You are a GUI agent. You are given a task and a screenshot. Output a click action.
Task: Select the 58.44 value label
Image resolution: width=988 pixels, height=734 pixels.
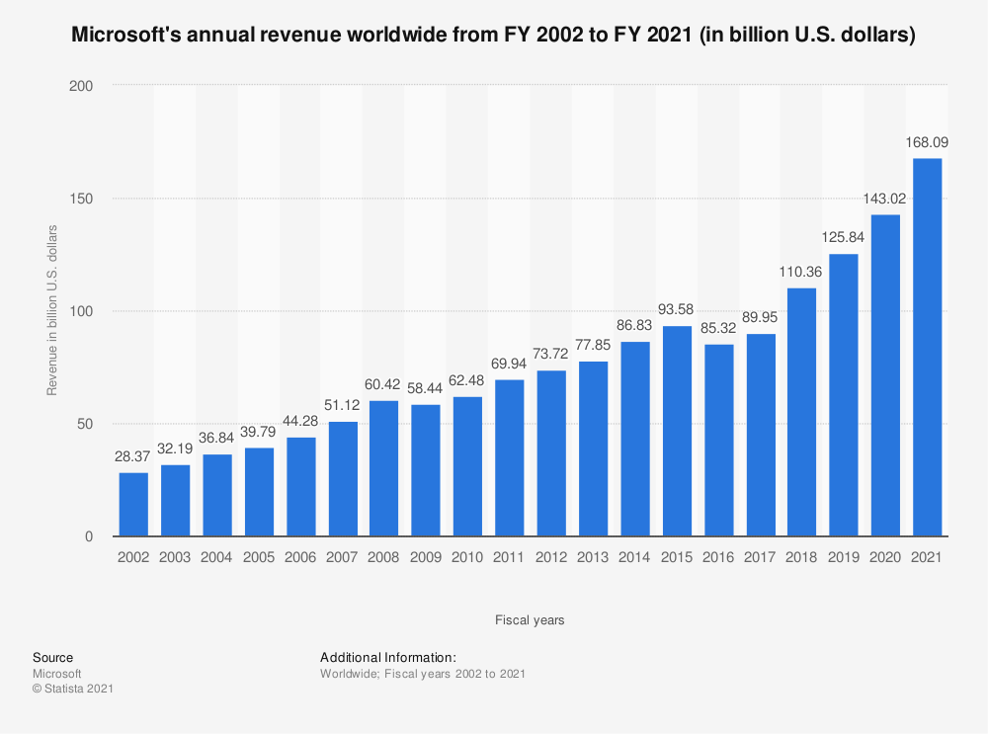(x=425, y=389)
